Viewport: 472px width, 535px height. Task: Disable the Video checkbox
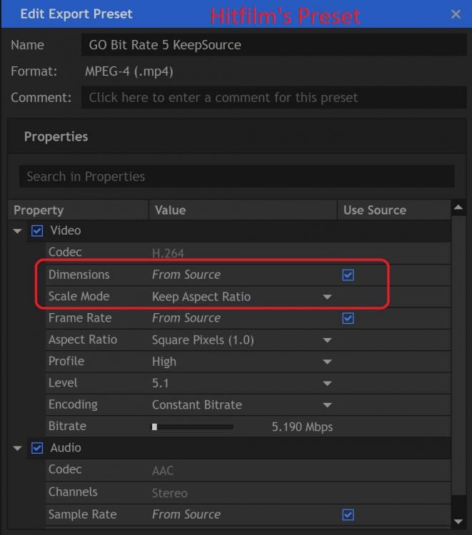[37, 230]
